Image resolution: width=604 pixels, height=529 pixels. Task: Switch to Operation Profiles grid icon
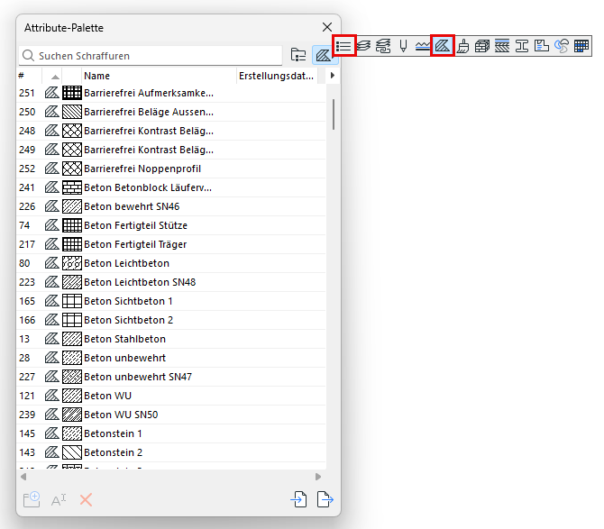pos(581,46)
